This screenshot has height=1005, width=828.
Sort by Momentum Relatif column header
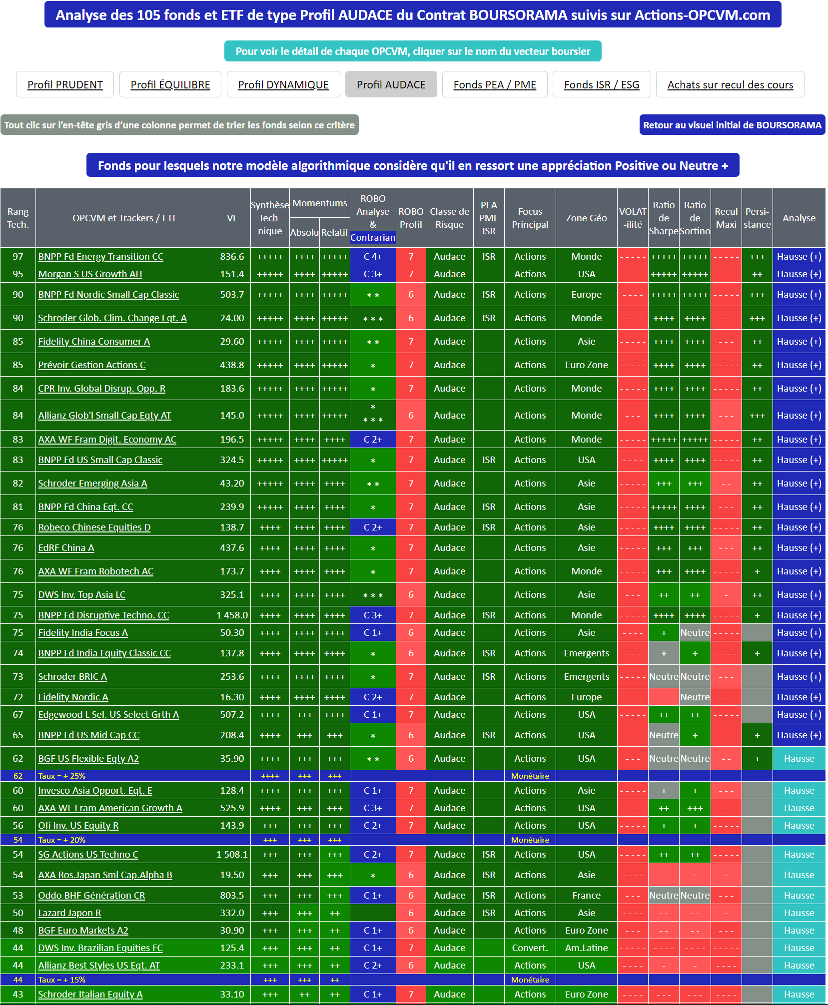[x=335, y=232]
